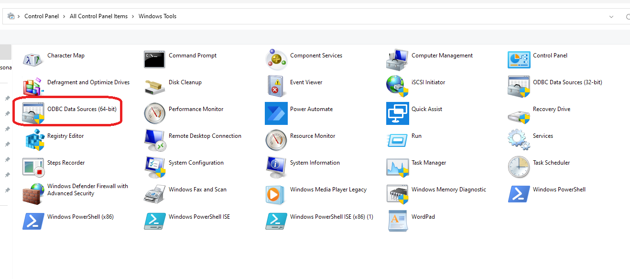Select the iSCSI Initiator icon

pos(398,87)
